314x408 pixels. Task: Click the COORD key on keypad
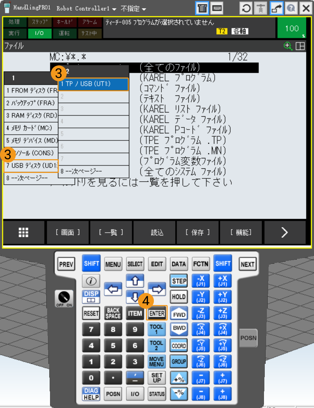point(178,345)
